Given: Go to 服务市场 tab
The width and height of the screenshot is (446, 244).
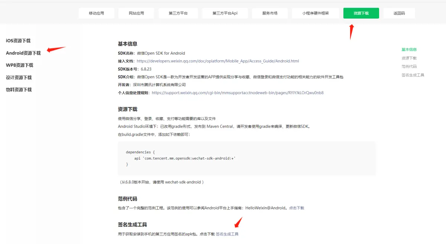Looking at the screenshot, I should (x=270, y=13).
